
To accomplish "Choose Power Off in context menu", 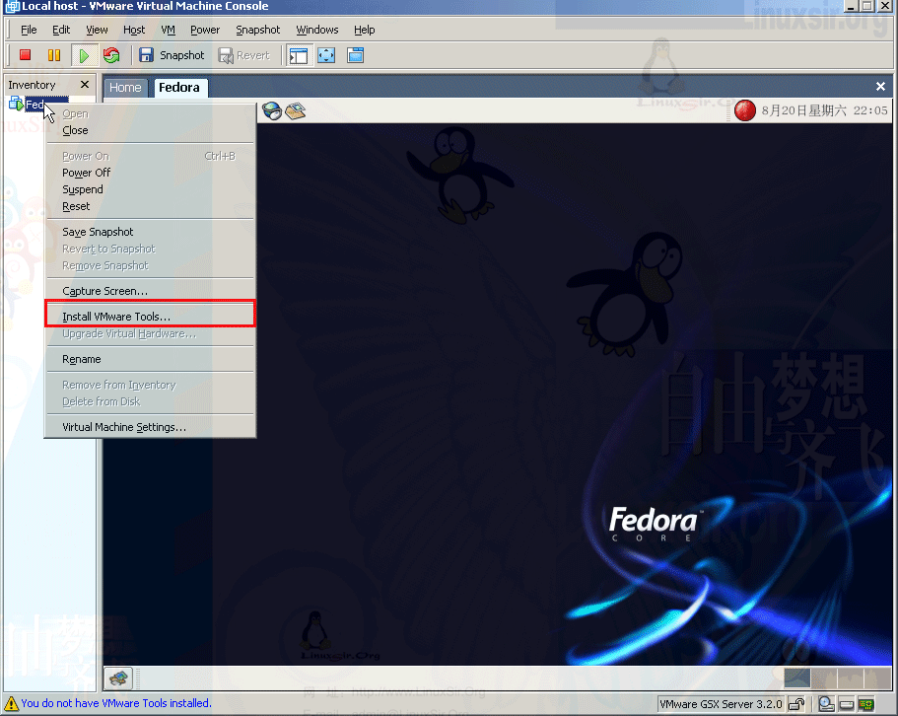I will tap(150, 173).
